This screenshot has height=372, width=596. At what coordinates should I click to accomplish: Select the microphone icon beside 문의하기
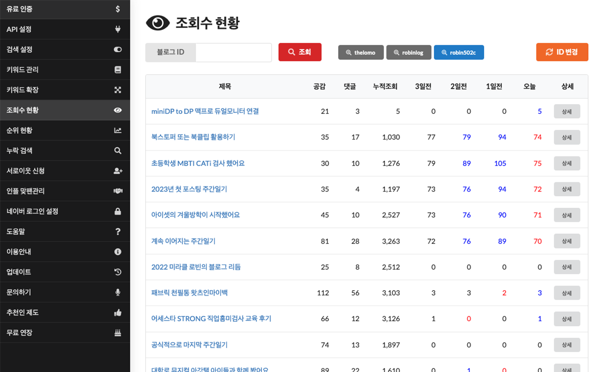[118, 292]
